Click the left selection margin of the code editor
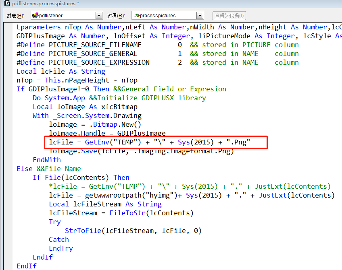This screenshot has width=342, height=270. [8, 146]
